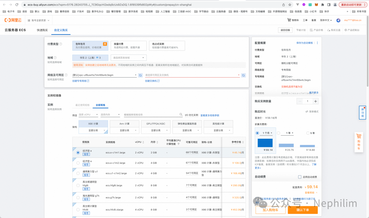Open the 请选择可用区及交换机 dropdown

tap(192, 75)
